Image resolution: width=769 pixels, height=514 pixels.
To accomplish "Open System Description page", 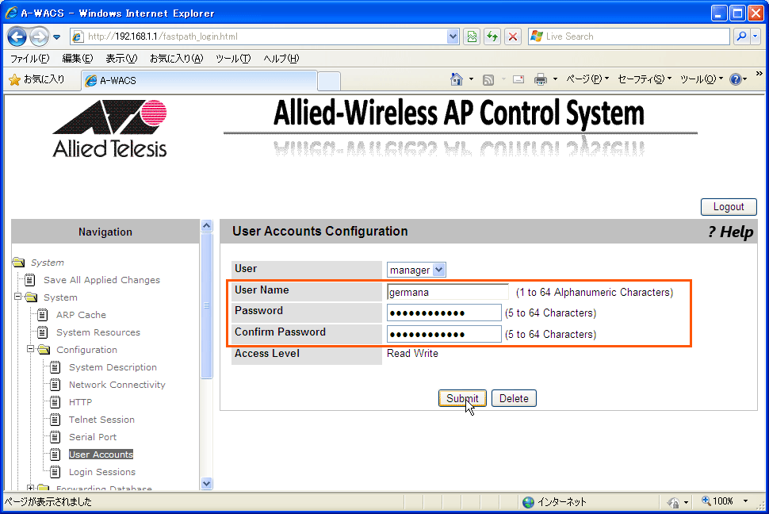I will (113, 367).
